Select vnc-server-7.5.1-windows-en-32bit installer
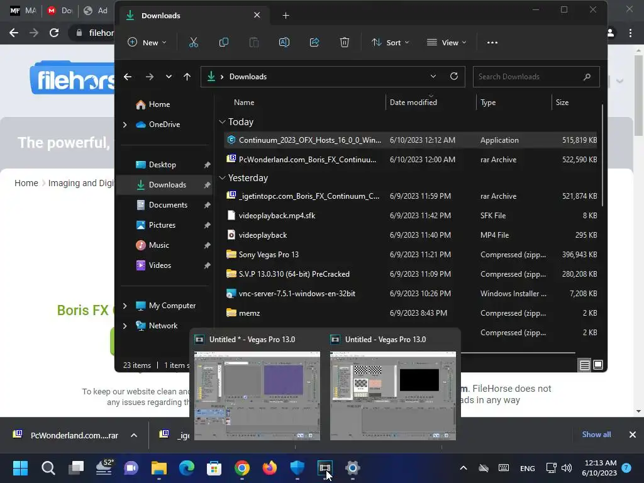Screen dimensions: 644x483 point(411,294)
